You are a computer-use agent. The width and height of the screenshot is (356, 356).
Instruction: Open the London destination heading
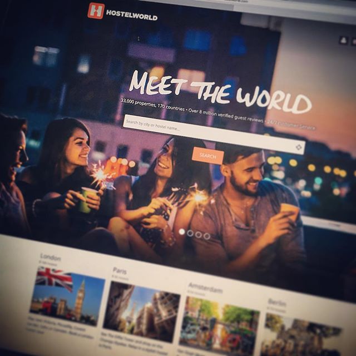(51, 258)
